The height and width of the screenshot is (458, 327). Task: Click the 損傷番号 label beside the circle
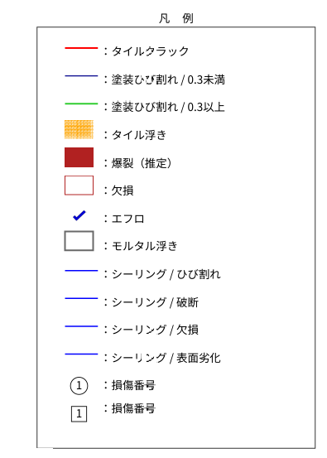point(133,385)
